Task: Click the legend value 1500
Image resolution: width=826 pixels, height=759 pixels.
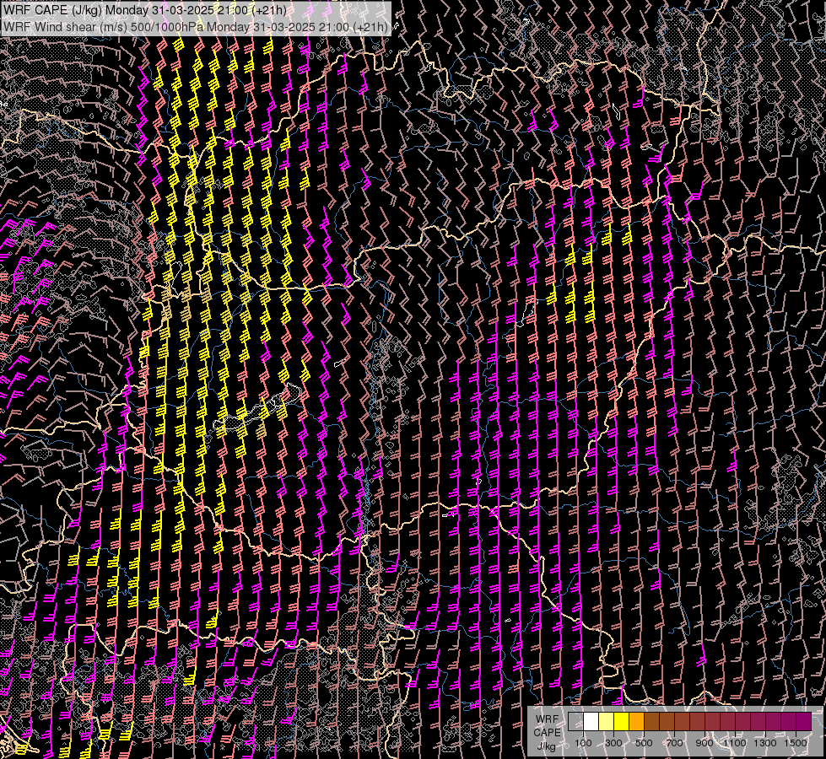Action: (x=796, y=743)
